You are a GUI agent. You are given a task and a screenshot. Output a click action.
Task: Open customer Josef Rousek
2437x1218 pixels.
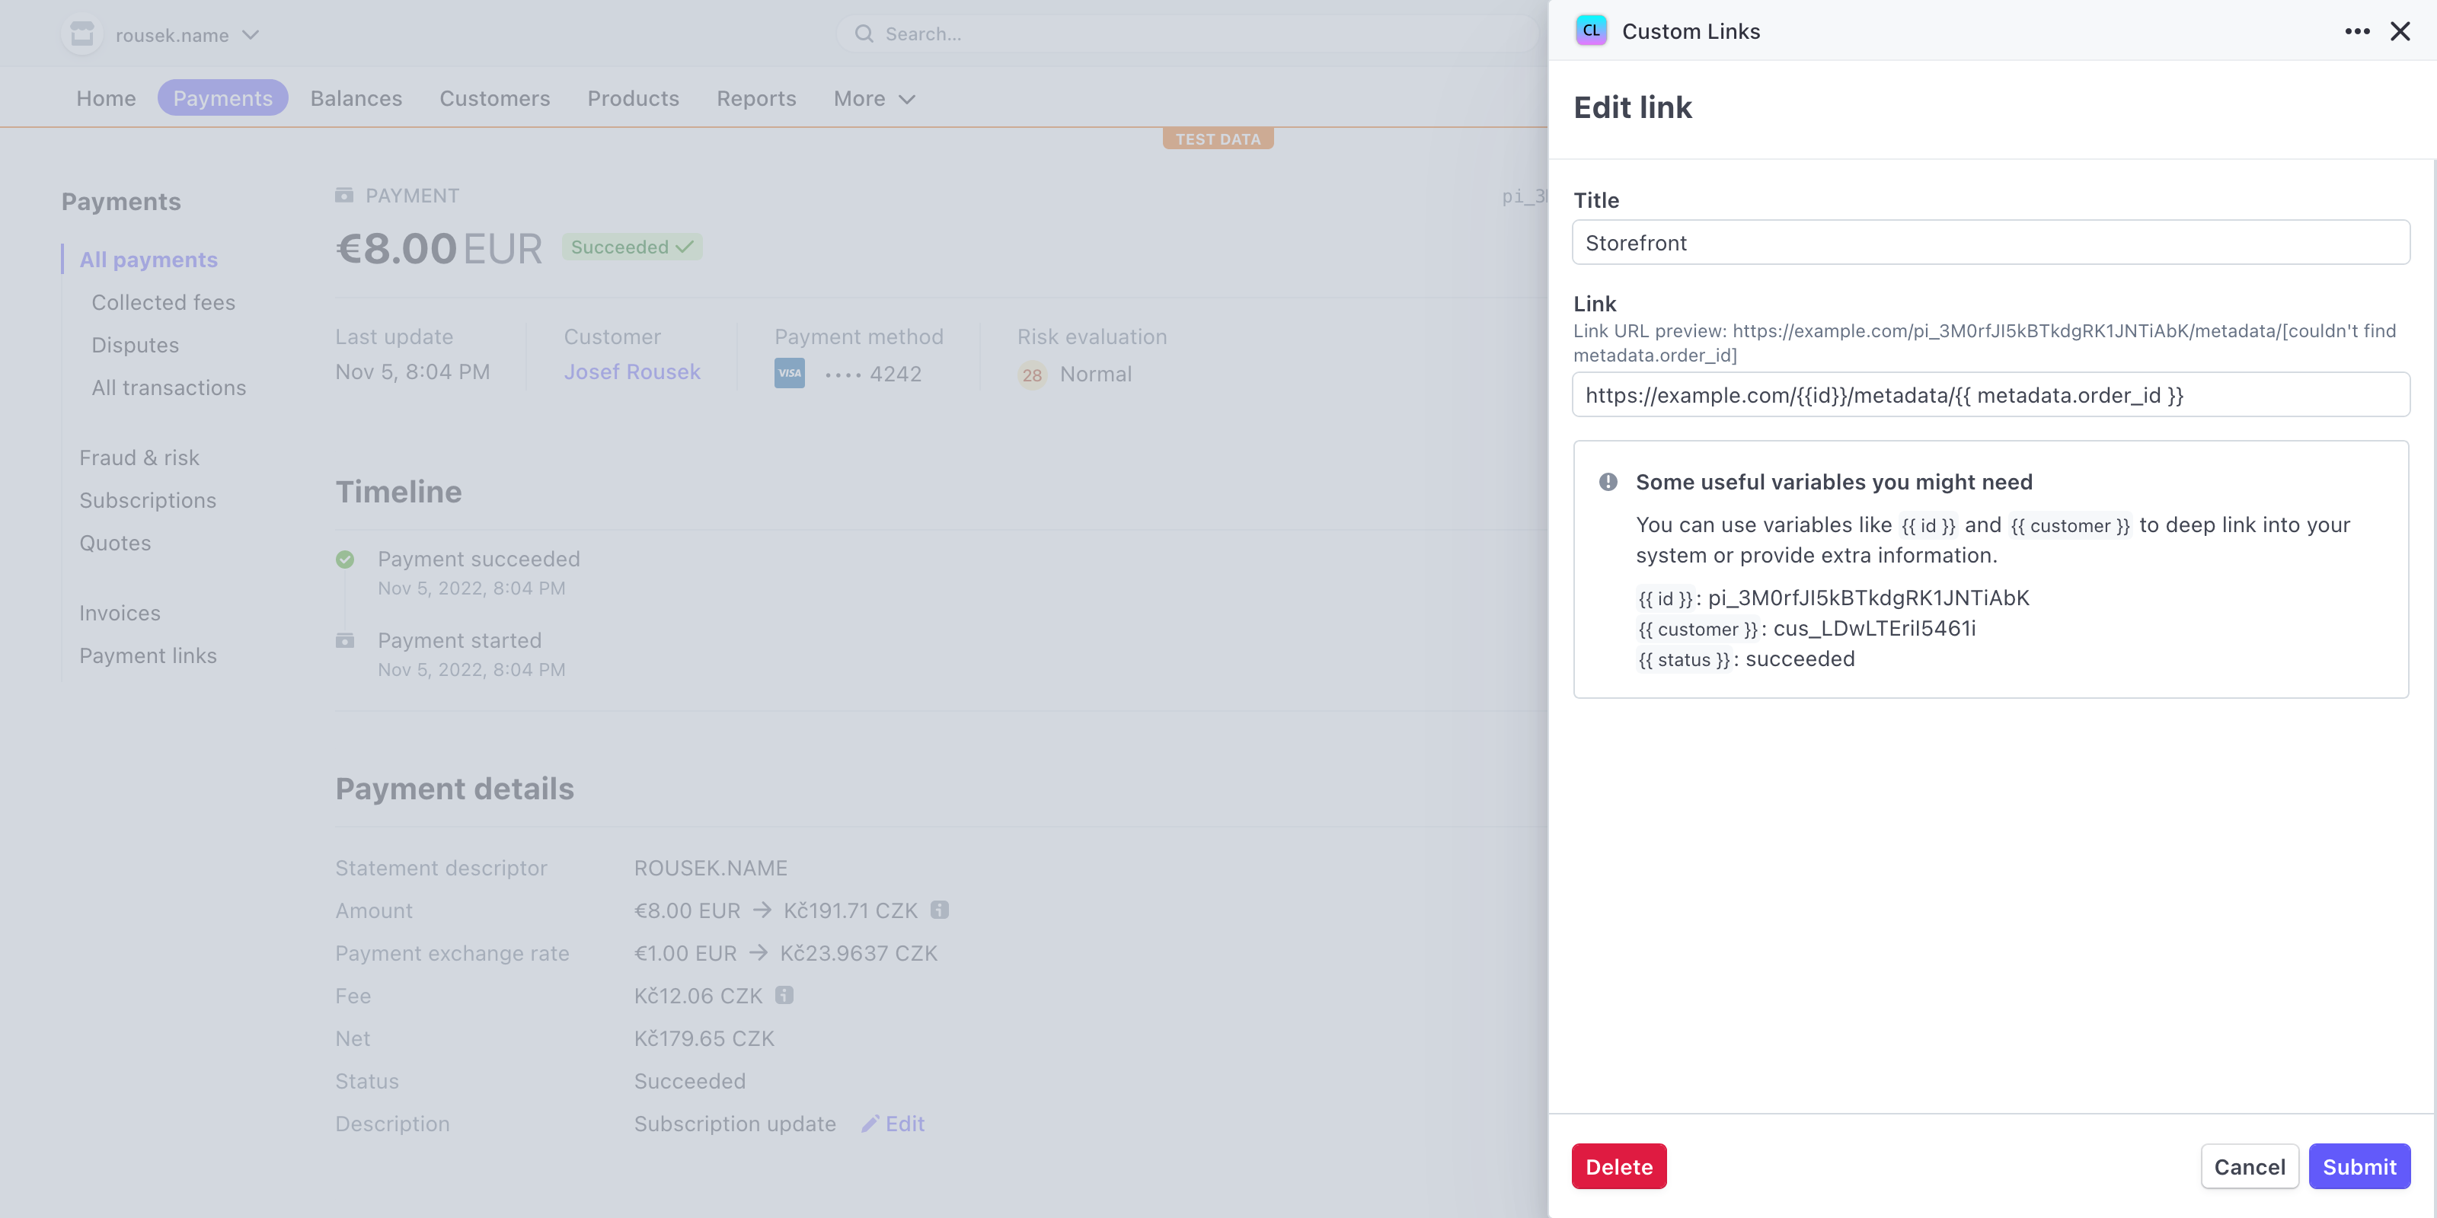631,371
